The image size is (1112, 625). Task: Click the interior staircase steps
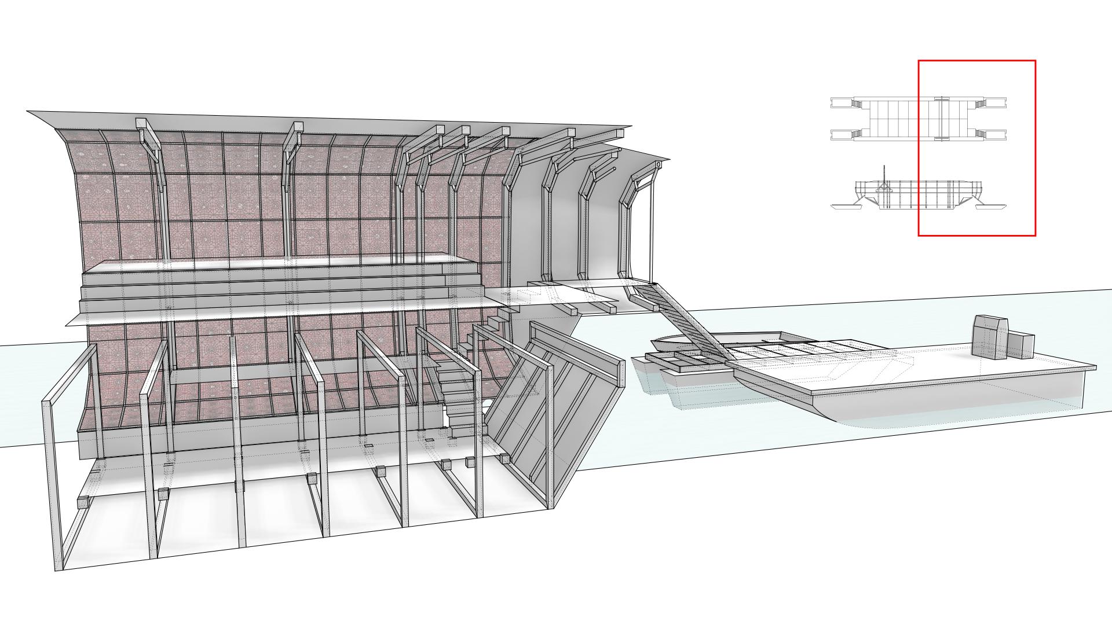(x=458, y=399)
